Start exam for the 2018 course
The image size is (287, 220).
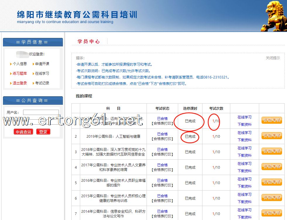(271, 151)
